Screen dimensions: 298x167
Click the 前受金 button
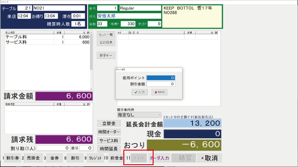click(116, 158)
